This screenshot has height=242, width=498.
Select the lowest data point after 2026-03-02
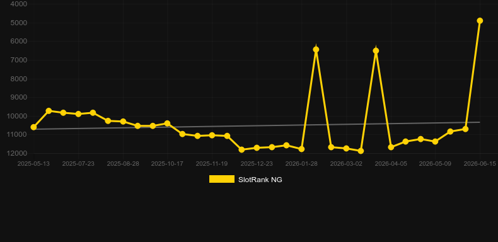tap(361, 151)
